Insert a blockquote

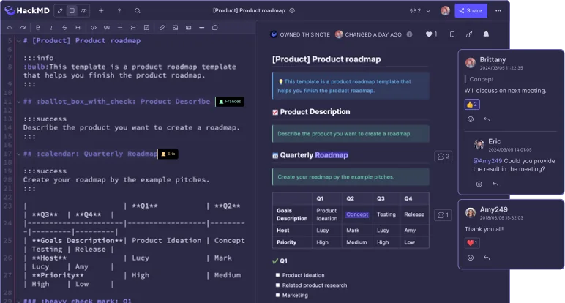[x=107, y=28]
